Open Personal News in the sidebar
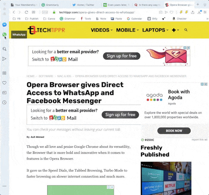The height and width of the screenshot is (195, 209). (4, 93)
